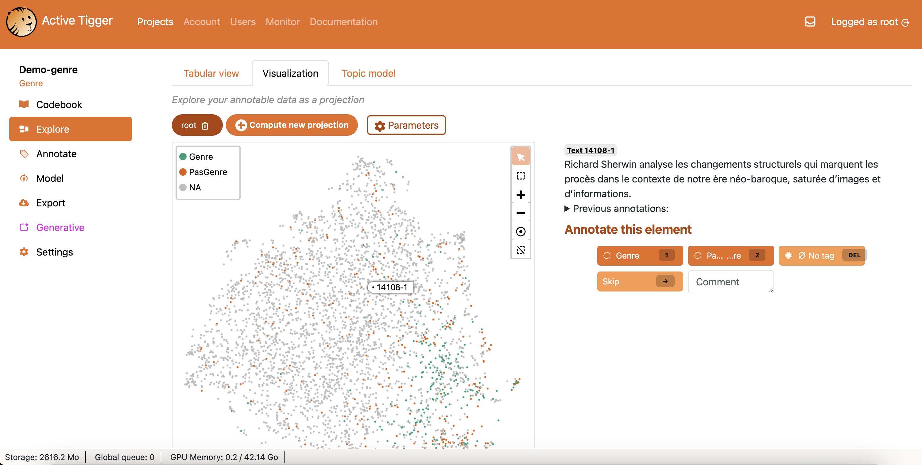Select the No tag radio option

788,256
